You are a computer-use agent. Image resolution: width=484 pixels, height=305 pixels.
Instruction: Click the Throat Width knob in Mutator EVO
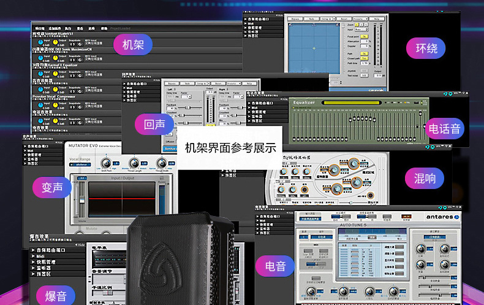point(162,163)
